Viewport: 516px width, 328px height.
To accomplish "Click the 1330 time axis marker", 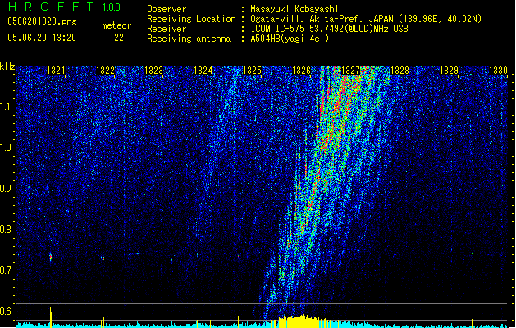I will pyautogui.click(x=498, y=71).
